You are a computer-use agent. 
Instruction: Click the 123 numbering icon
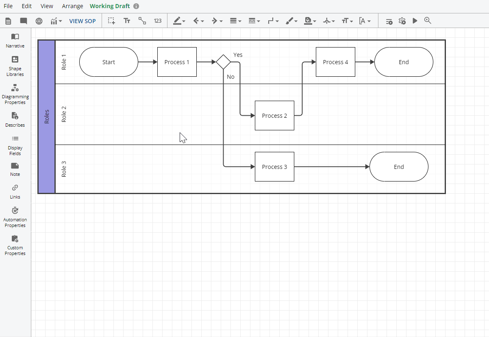pos(158,21)
